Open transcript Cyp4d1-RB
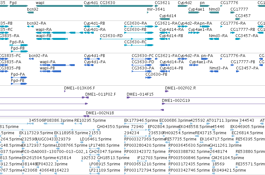 point(94,23)
